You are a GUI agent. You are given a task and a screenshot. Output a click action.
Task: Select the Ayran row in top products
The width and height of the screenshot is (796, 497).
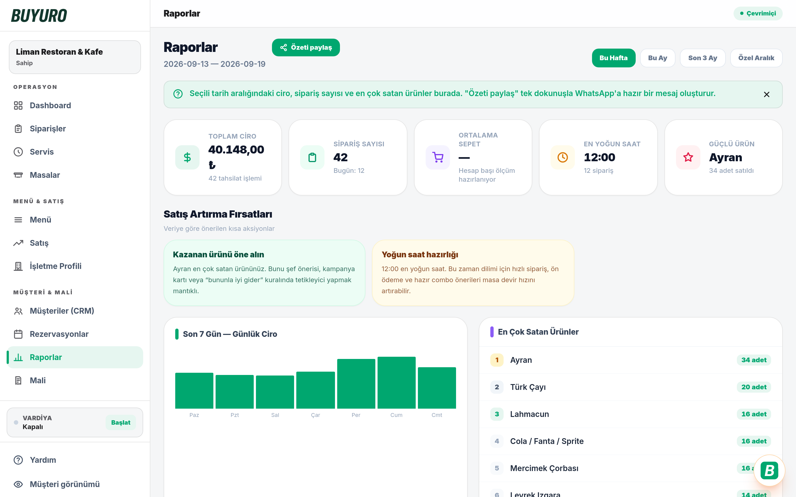pyautogui.click(x=630, y=360)
